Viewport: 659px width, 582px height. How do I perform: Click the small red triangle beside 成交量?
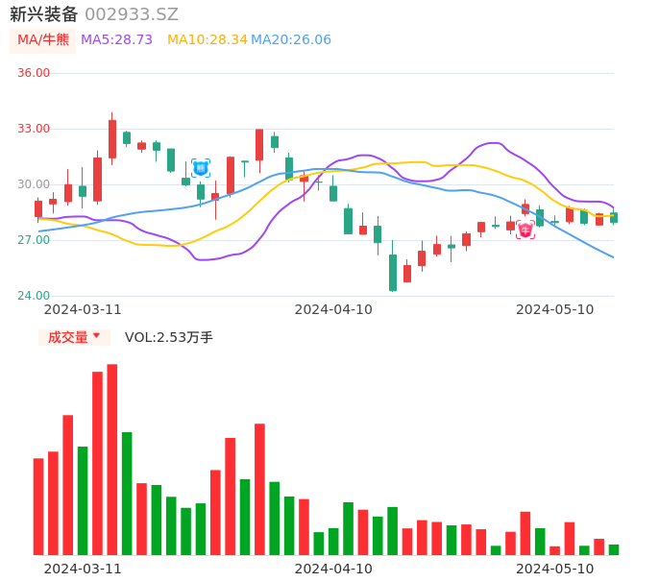click(x=96, y=336)
